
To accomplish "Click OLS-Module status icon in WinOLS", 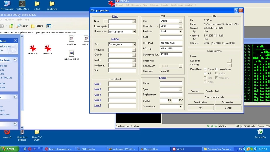I will (x=237, y=126).
